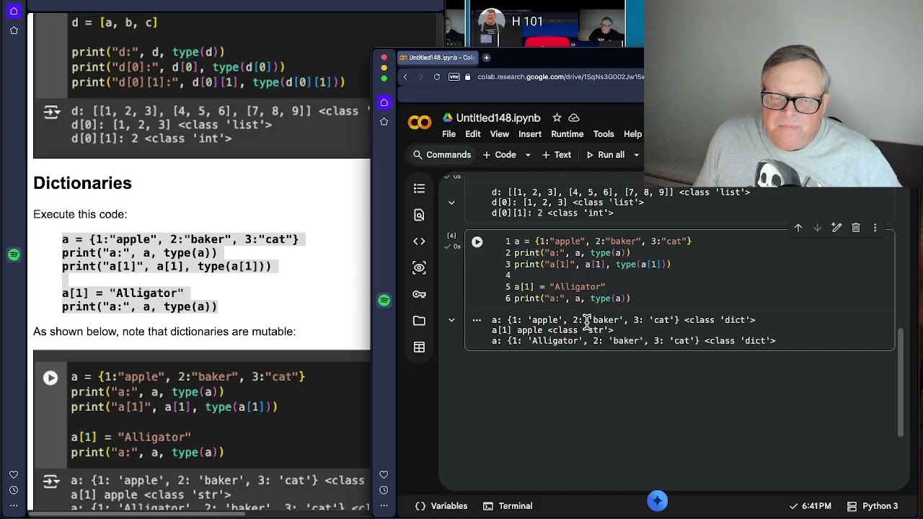Open bookmarks pentagon icon in Colab window sidebar
This screenshot has height=519, width=923.
384,121
